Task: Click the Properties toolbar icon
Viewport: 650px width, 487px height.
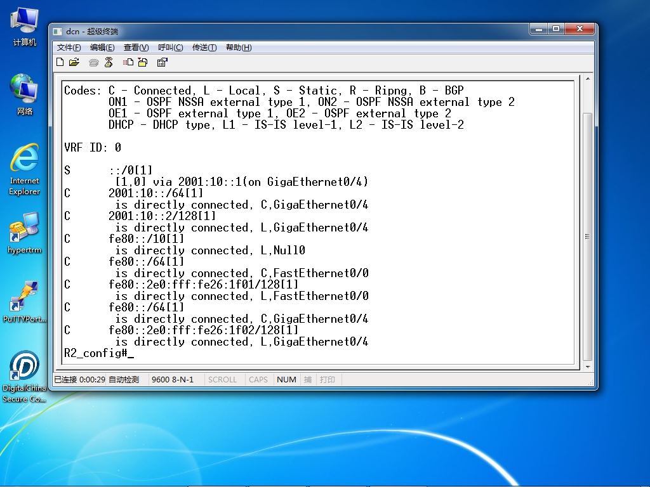Action: click(x=162, y=63)
